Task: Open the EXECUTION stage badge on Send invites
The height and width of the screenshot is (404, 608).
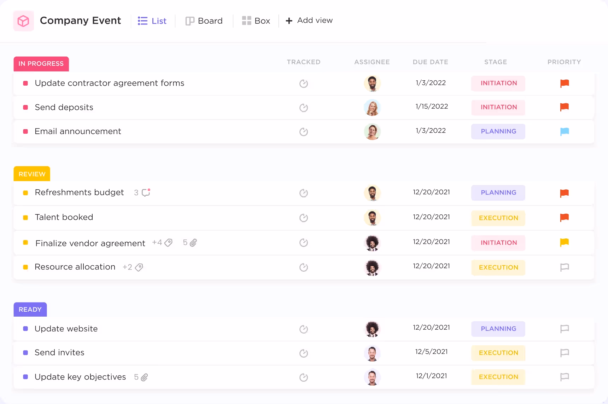Action: (x=498, y=353)
